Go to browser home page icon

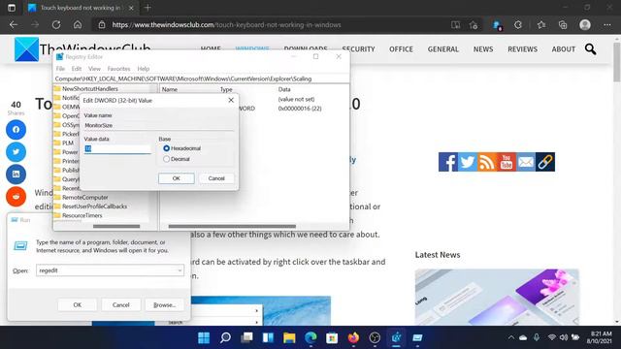coord(78,24)
